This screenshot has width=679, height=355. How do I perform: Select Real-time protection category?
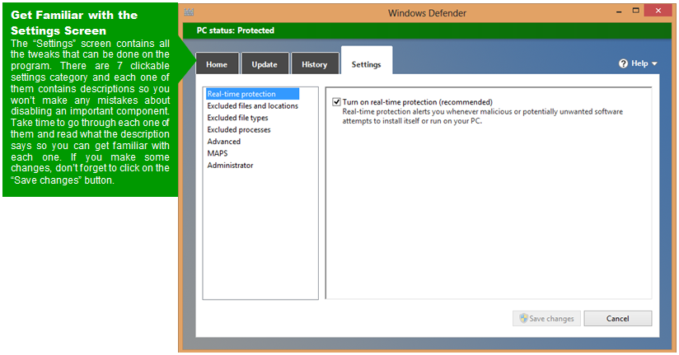[252, 94]
